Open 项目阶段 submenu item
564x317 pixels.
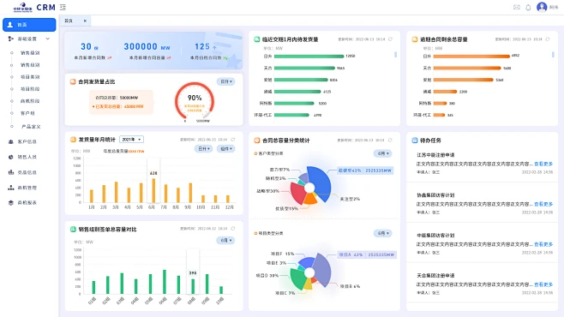(30, 89)
